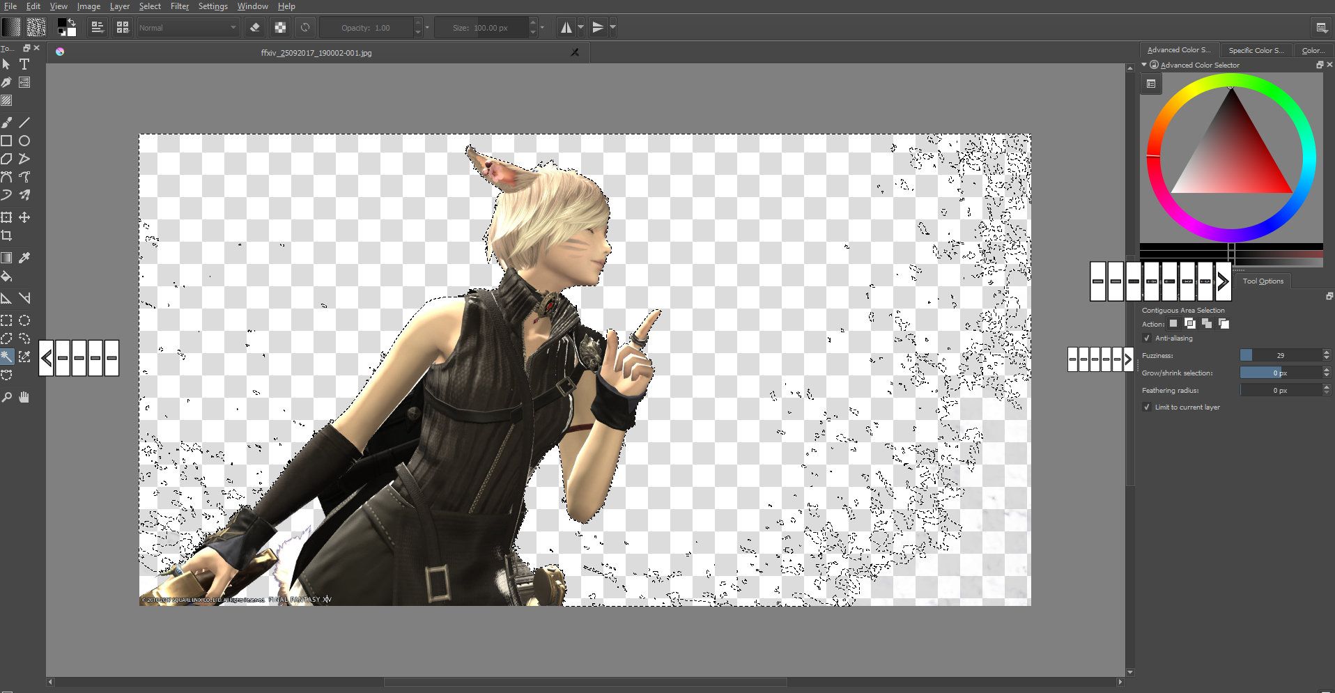
Task: Select the Color Picker eyedropper tool
Action: pos(24,258)
